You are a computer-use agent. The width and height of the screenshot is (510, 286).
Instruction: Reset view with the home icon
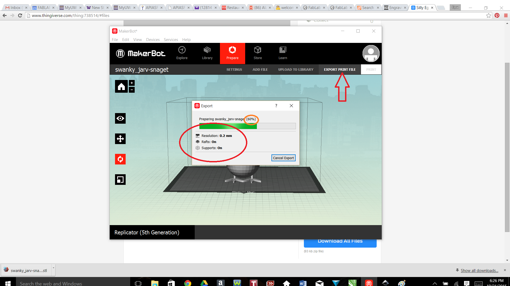(121, 86)
